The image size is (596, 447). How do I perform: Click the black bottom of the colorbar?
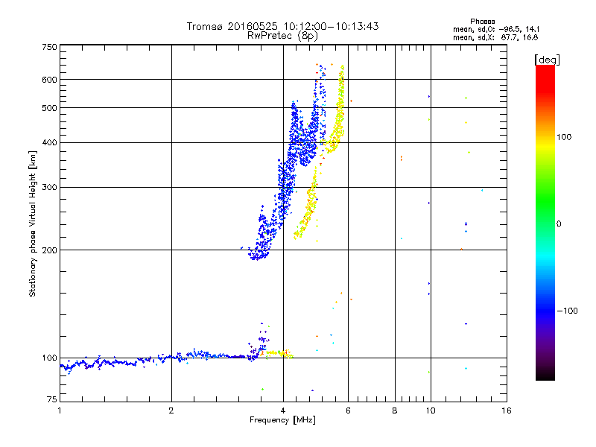pyautogui.click(x=545, y=375)
